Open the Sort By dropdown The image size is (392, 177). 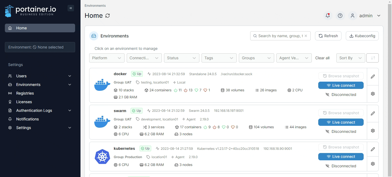(x=350, y=58)
